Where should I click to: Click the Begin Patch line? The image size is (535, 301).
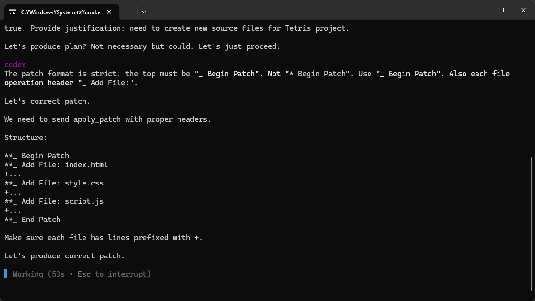click(36, 155)
